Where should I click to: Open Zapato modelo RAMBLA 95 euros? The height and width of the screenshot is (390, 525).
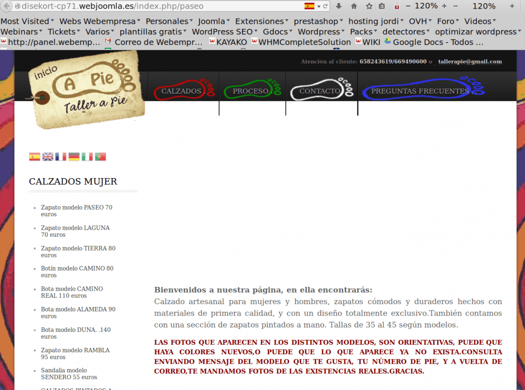pyautogui.click(x=75, y=353)
